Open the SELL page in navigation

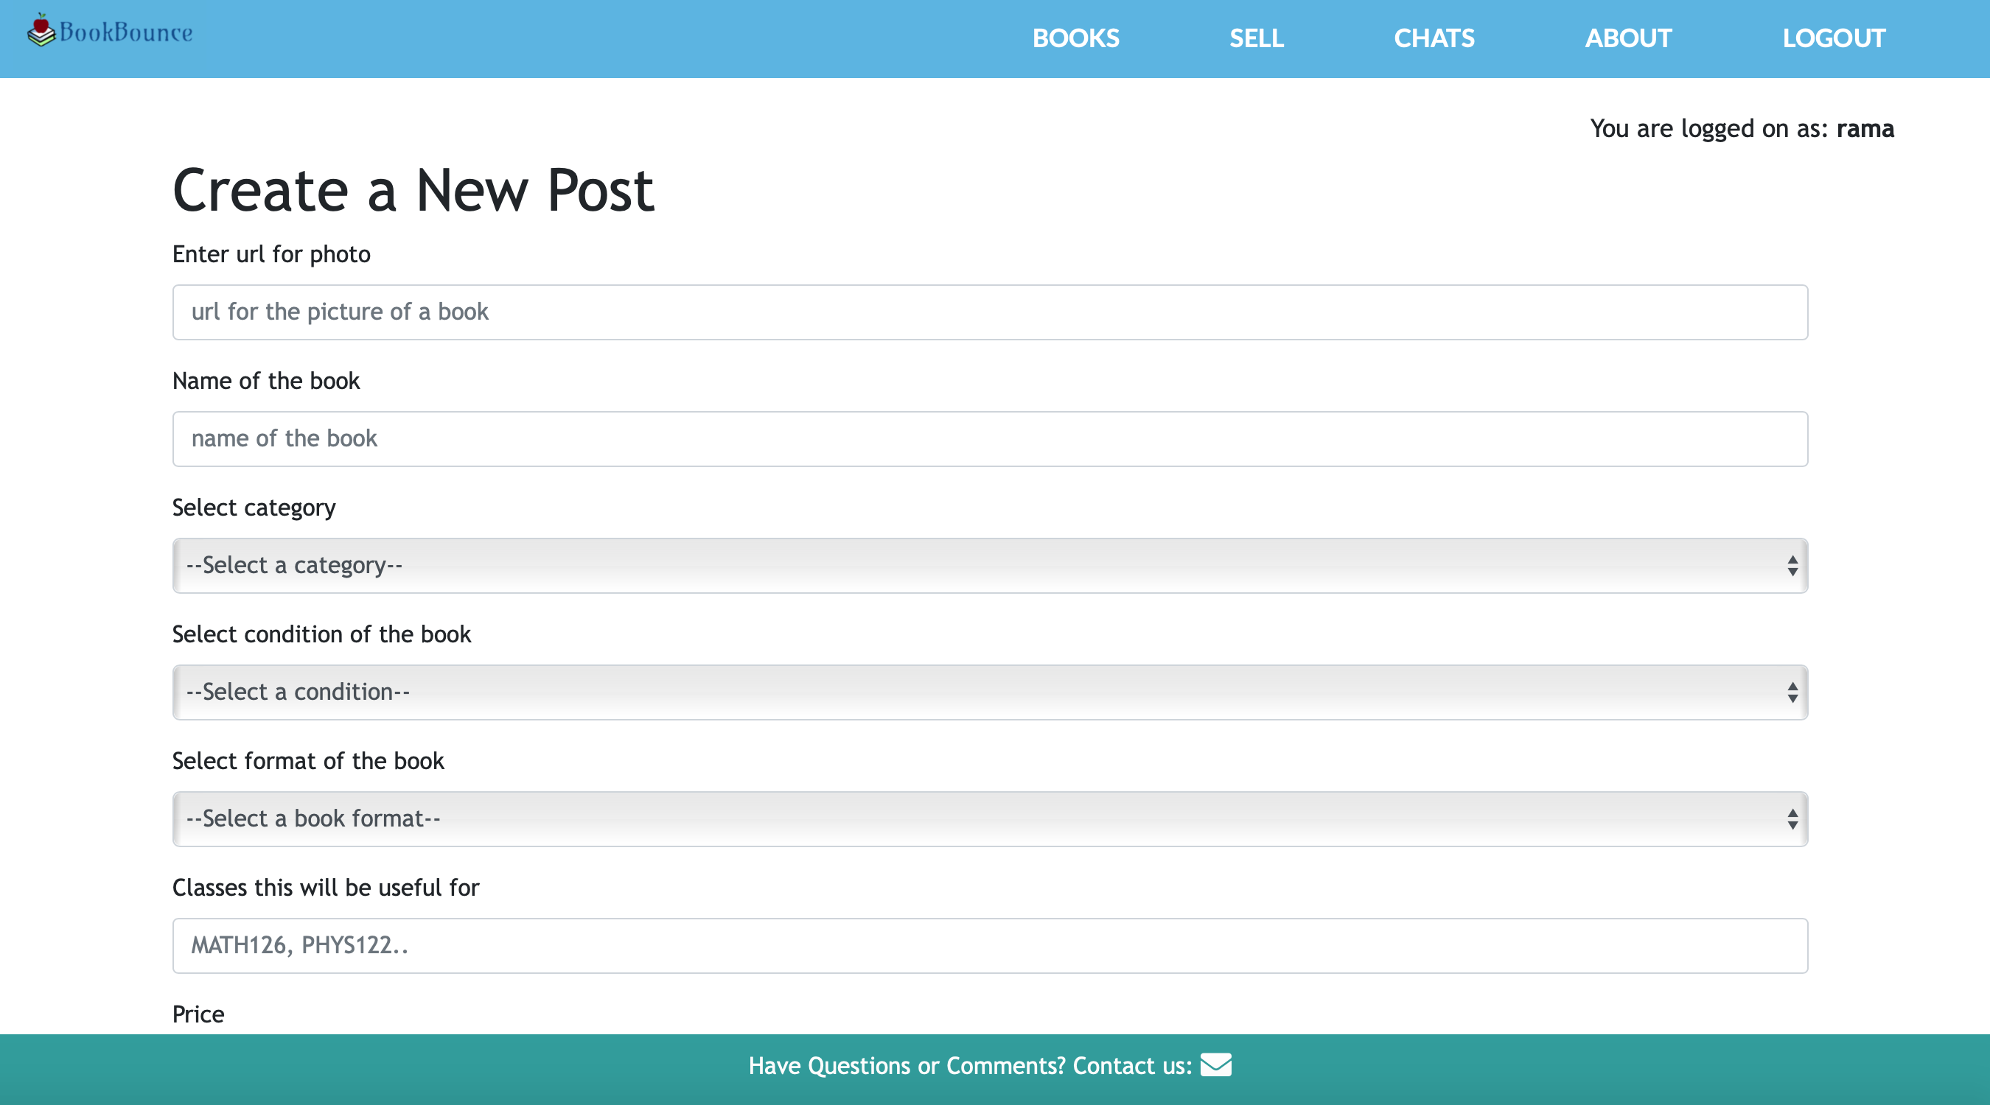(1256, 38)
